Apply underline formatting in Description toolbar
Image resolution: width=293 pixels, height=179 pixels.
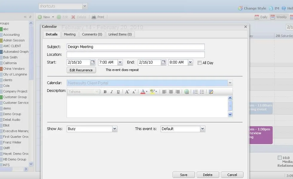118,92
